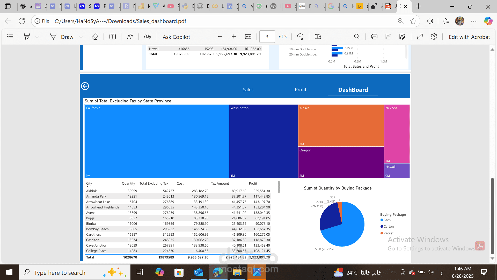Click Edit with Acrobat button

click(469, 37)
